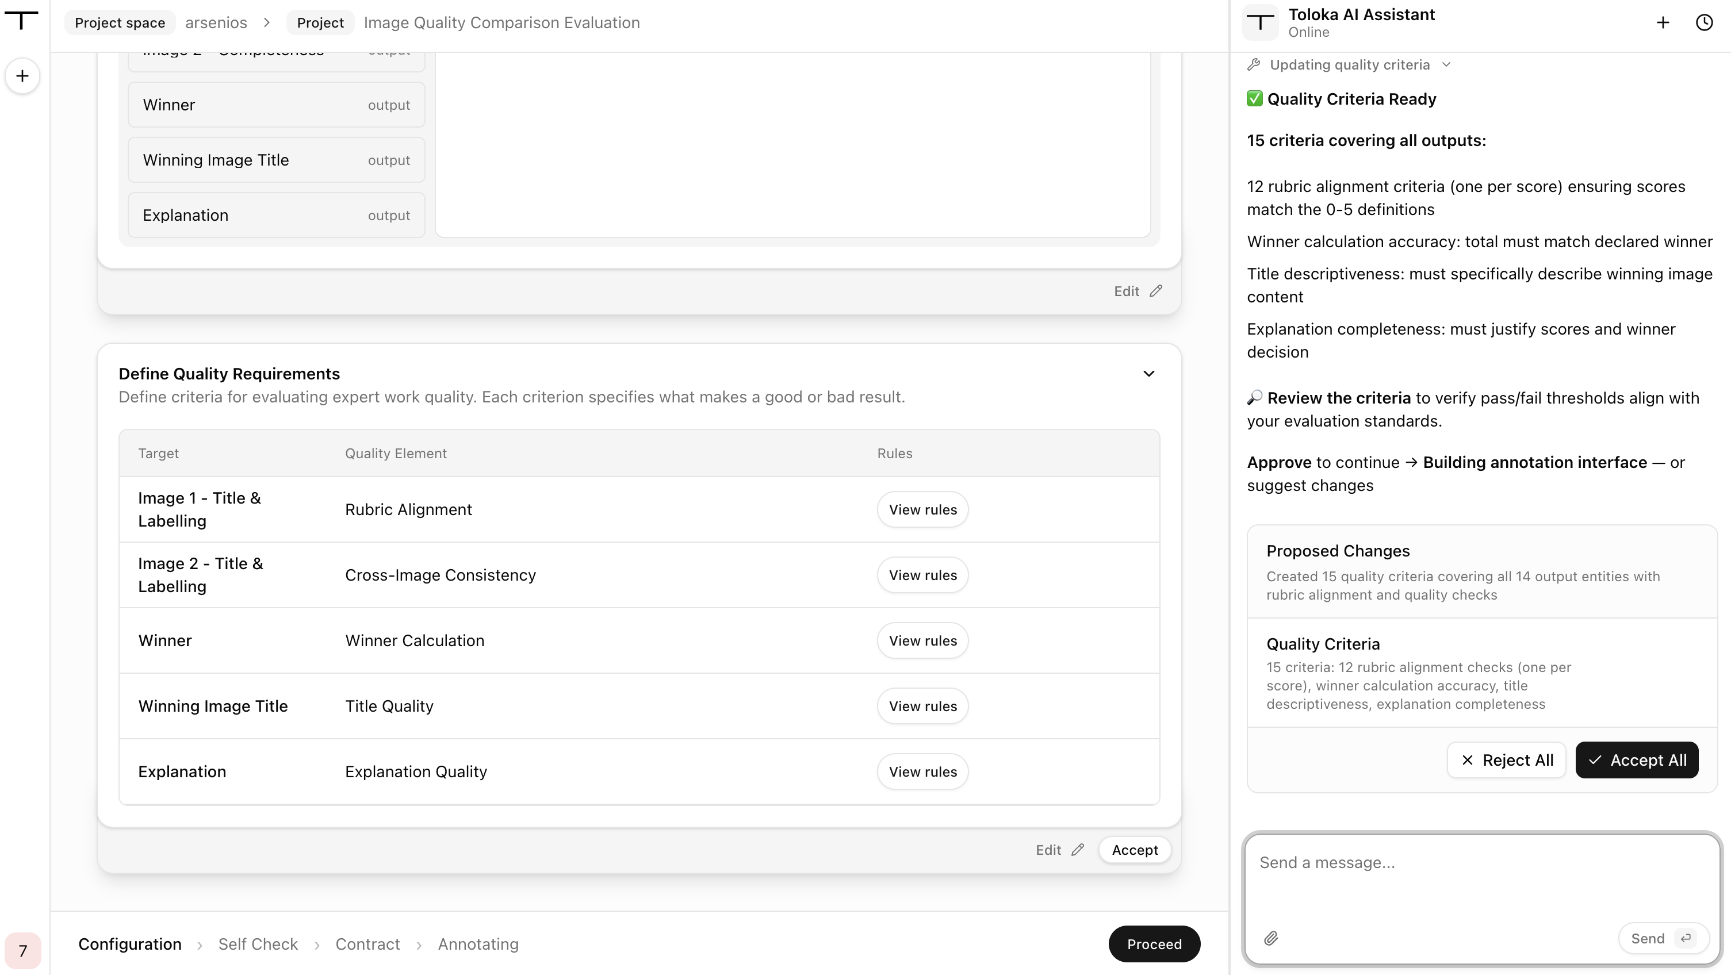Click the Toloka logo icon at top-left
Screen dimensions: 1731x975
coord(21,21)
